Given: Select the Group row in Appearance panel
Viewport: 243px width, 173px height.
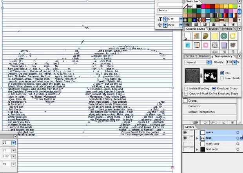Looking at the screenshot, I should pos(210,101).
